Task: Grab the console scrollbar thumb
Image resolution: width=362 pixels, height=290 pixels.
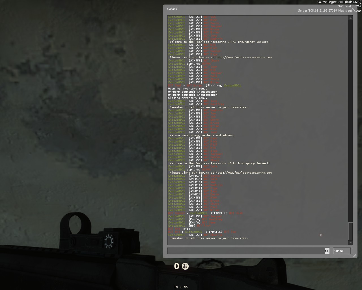Action: [351, 231]
